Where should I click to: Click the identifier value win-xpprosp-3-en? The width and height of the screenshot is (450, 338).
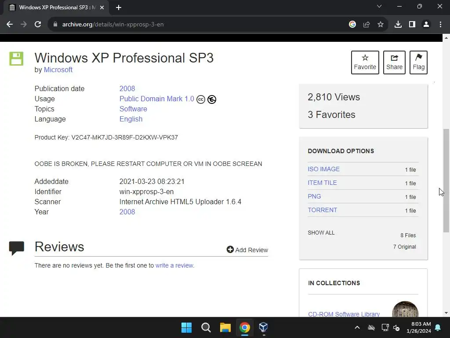pos(146,192)
